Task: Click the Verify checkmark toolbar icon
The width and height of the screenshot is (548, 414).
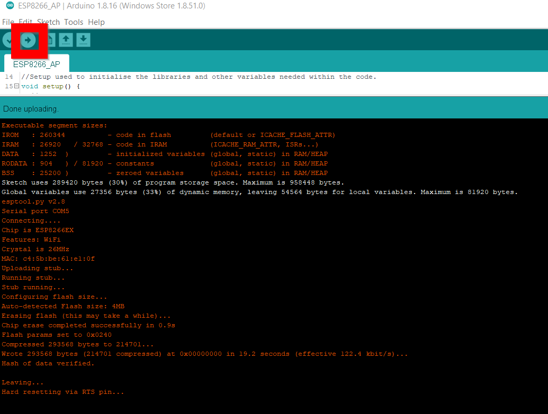Action: click(x=8, y=40)
